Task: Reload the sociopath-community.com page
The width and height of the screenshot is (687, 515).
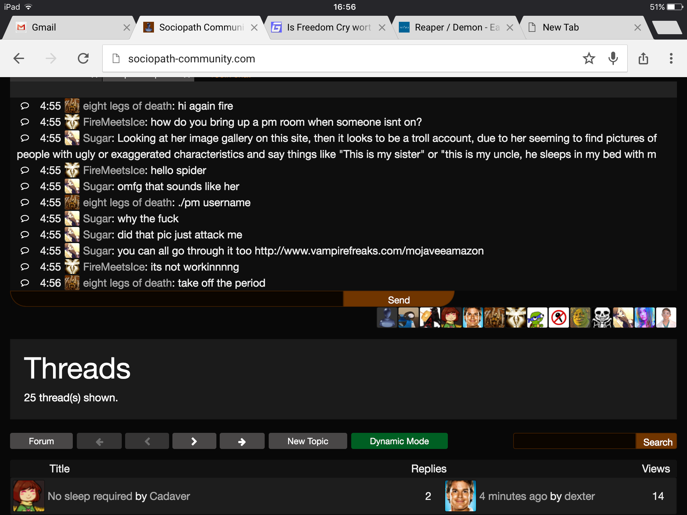Action: click(83, 59)
